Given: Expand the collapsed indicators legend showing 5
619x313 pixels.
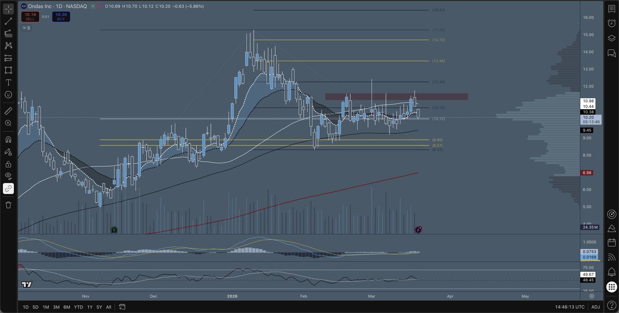Looking at the screenshot, I should (x=26, y=28).
